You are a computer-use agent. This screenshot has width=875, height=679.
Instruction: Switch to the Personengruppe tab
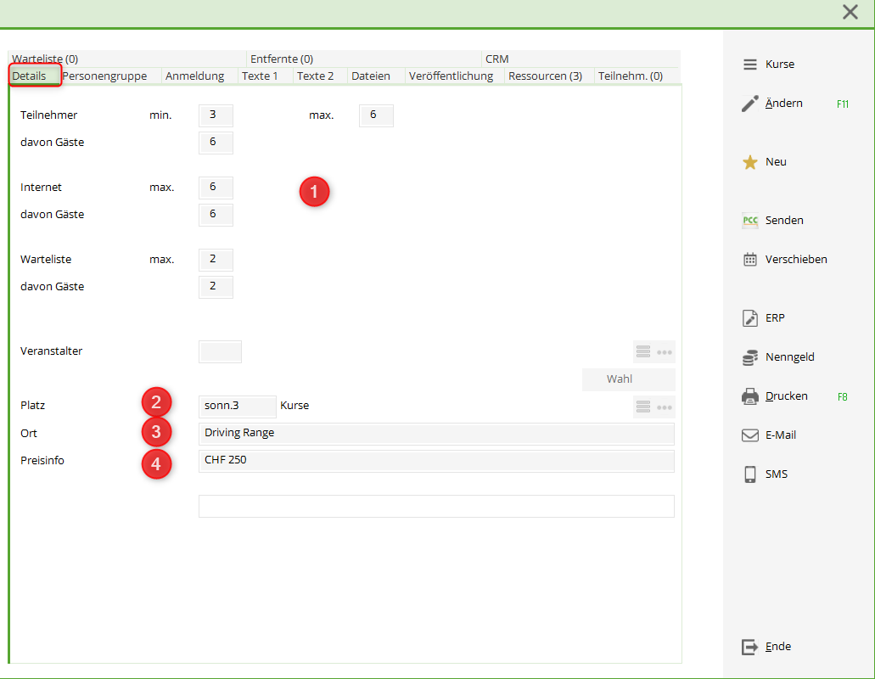(104, 76)
